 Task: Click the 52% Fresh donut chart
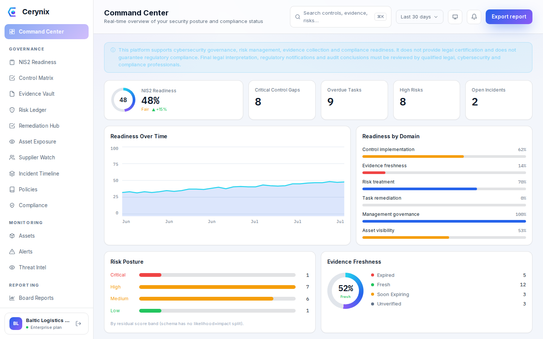(345, 291)
